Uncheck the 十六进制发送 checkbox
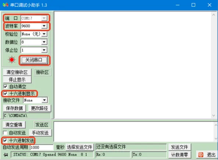Screen dimensions: 218x160 point(5,141)
